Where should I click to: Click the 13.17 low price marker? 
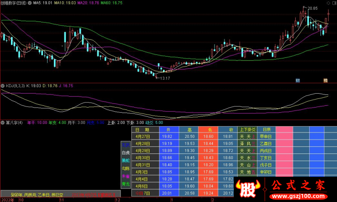pos(164,78)
